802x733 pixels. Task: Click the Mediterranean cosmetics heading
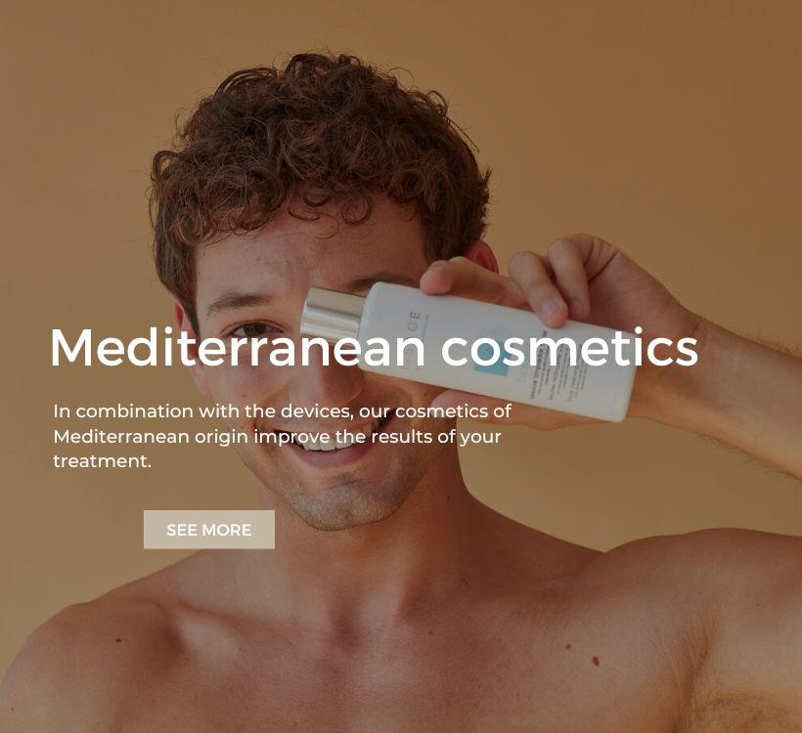(374, 348)
